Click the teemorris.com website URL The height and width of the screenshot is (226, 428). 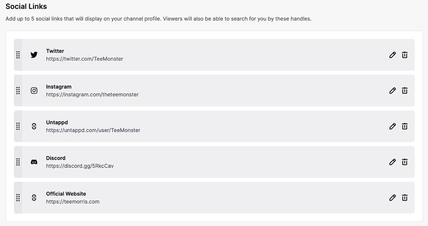[73, 202]
